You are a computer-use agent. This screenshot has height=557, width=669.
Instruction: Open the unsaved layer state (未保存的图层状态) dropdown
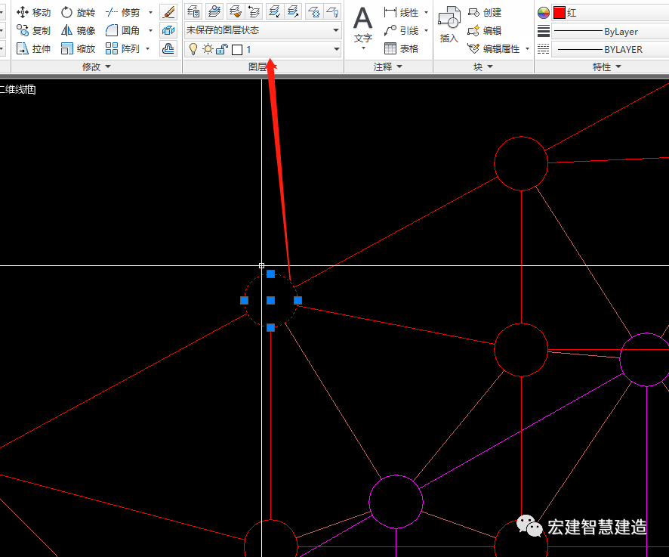[x=263, y=30]
